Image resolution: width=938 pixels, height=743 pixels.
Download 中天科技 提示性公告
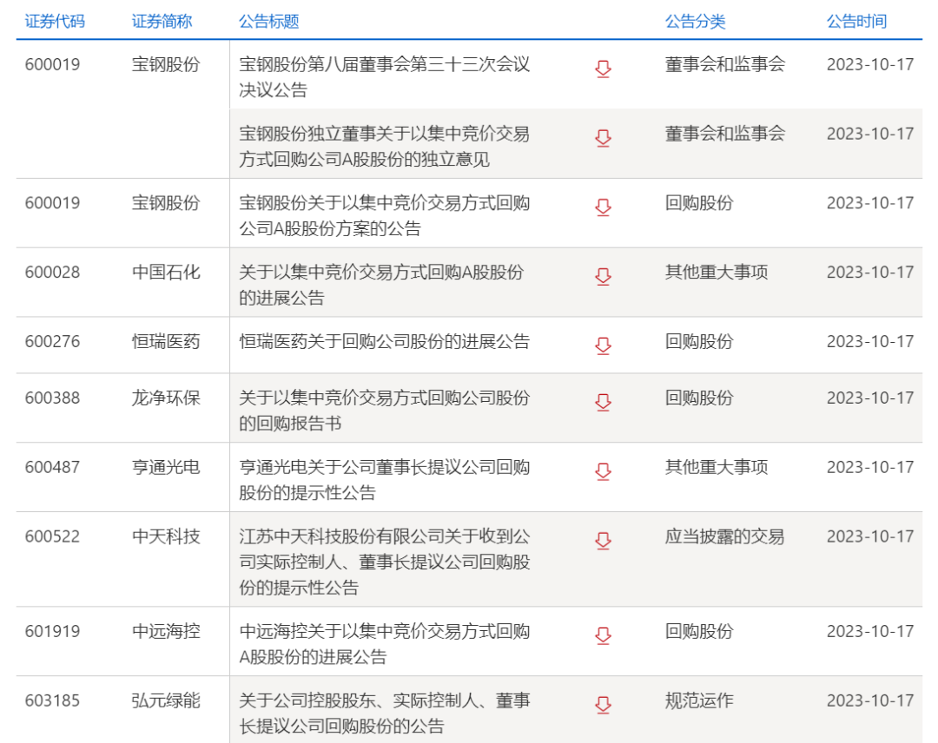pos(603,541)
